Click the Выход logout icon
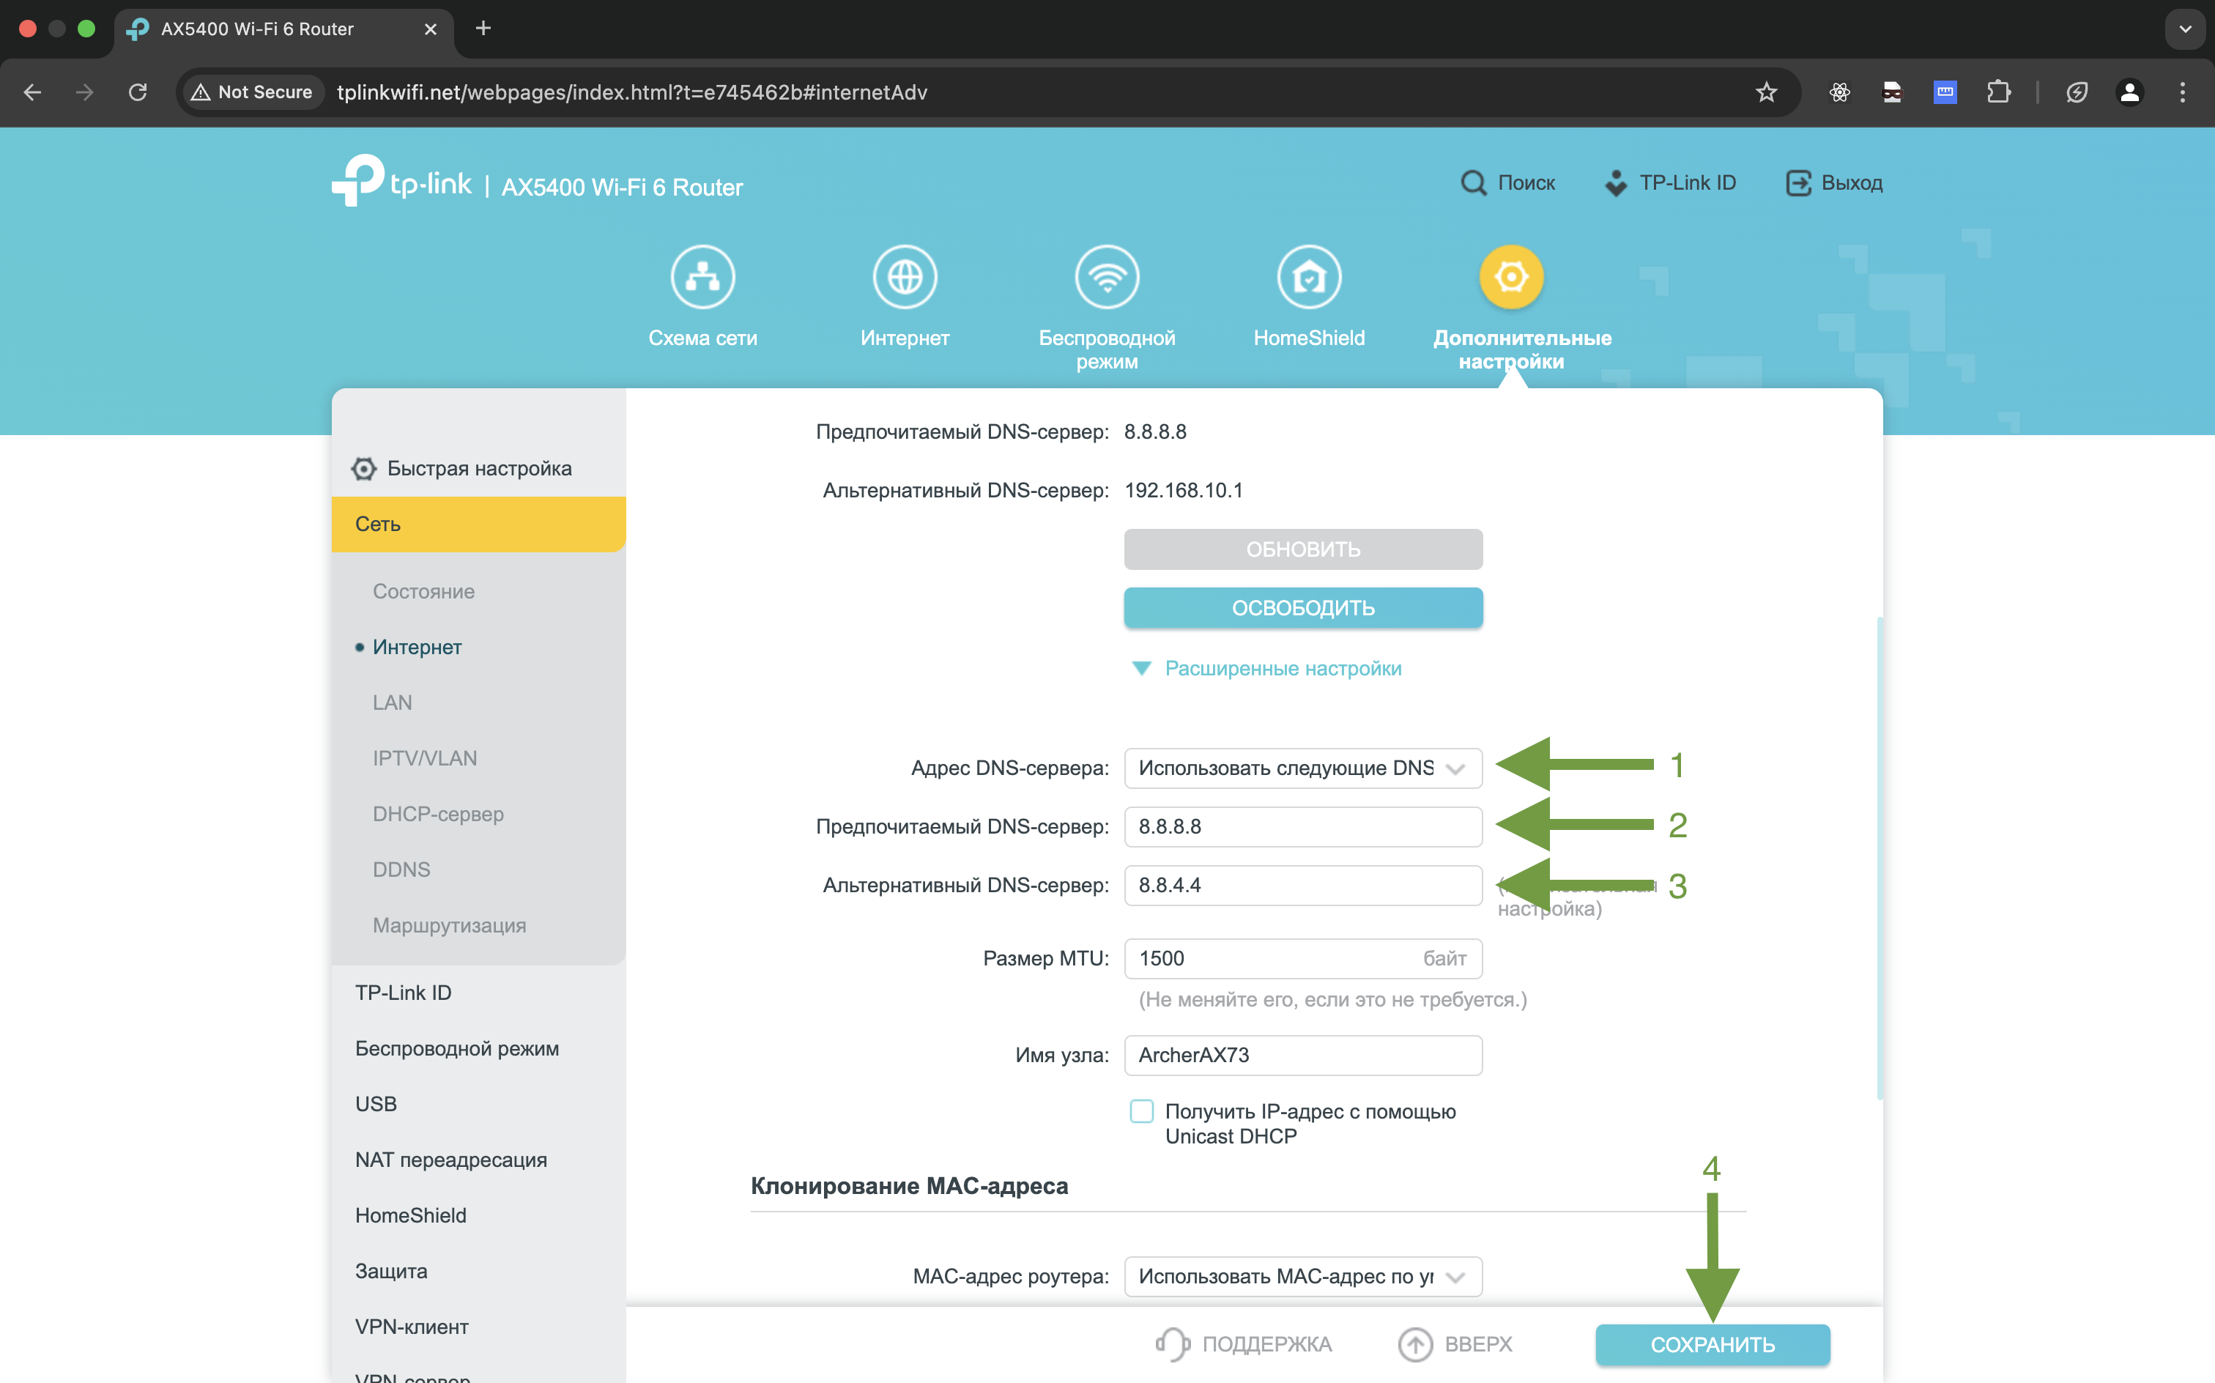 click(x=1800, y=182)
